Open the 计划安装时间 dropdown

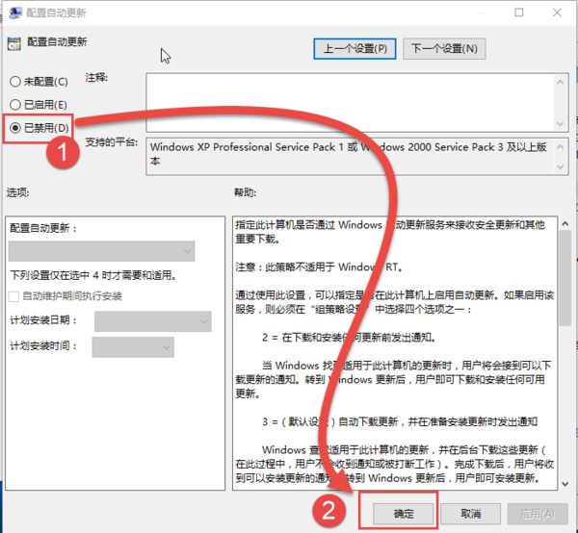(133, 347)
